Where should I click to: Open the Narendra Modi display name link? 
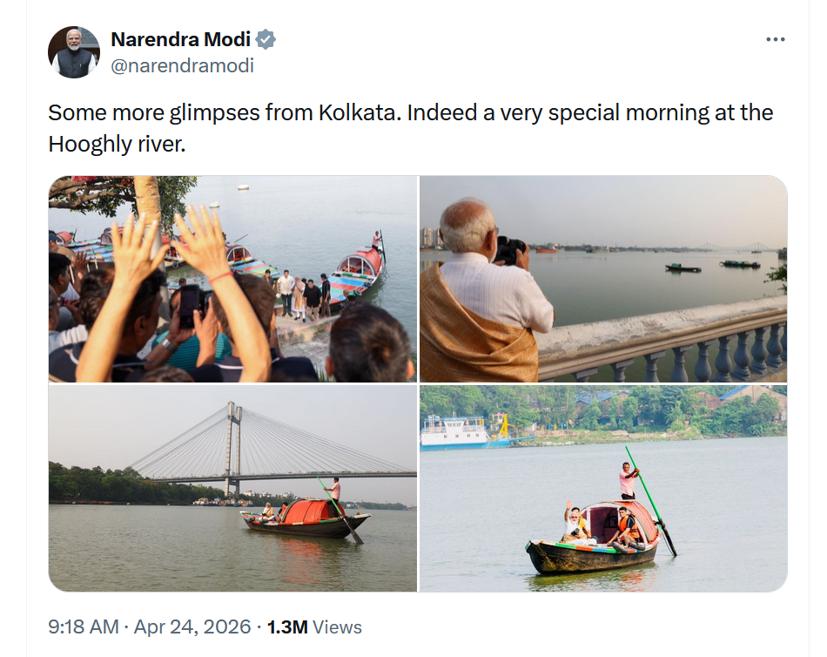[x=181, y=39]
